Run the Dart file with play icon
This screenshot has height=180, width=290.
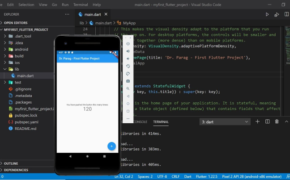pyautogui.click(x=267, y=14)
